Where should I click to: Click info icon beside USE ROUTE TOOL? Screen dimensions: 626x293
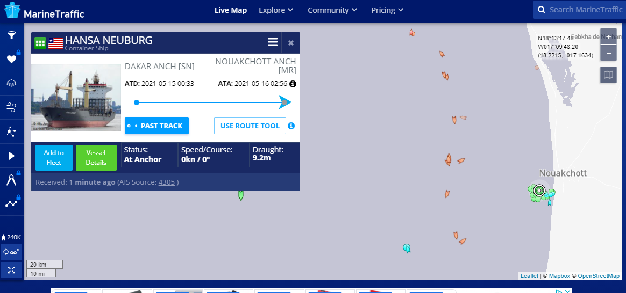291,126
